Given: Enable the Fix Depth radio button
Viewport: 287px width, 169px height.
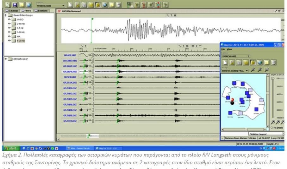Looking at the screenshot, I should [272, 127].
